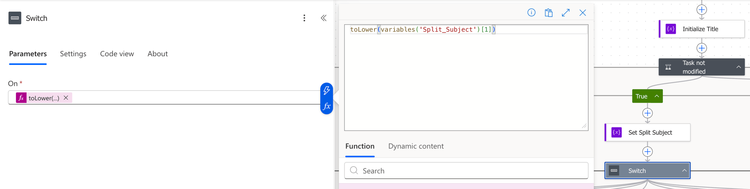Select the Initialize Title action card
This screenshot has height=189, width=750.
pos(702,29)
